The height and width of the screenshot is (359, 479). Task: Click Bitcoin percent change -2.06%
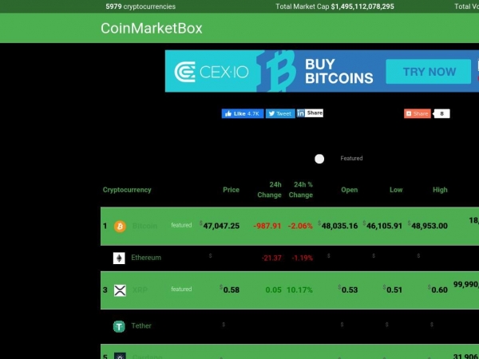300,226
